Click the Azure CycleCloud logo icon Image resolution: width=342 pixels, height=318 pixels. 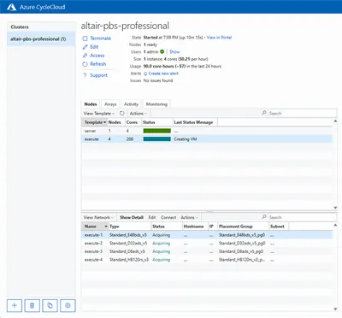(x=12, y=7)
